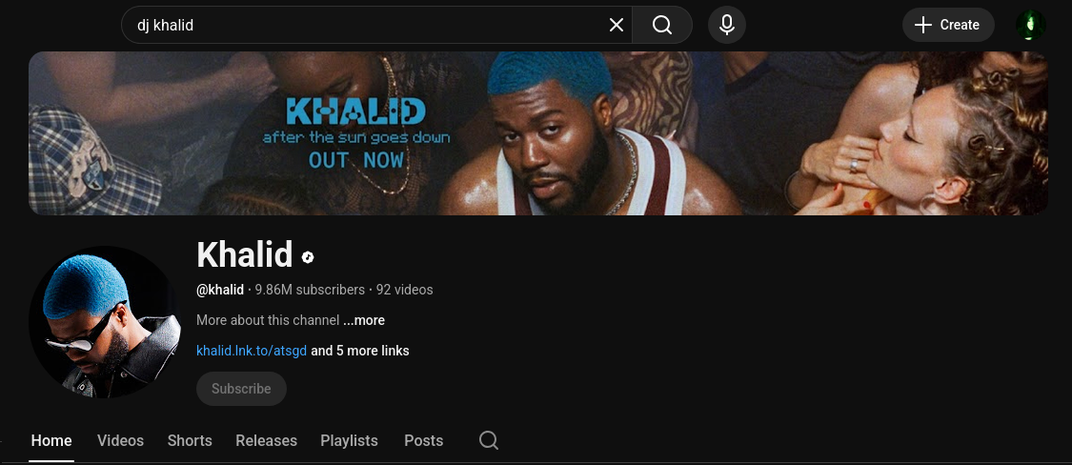
Task: Open the khalid.lnk.to/atsgd link
Action: pos(252,351)
